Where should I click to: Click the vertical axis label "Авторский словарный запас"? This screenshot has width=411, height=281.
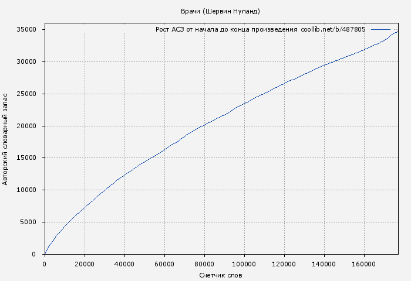6,138
